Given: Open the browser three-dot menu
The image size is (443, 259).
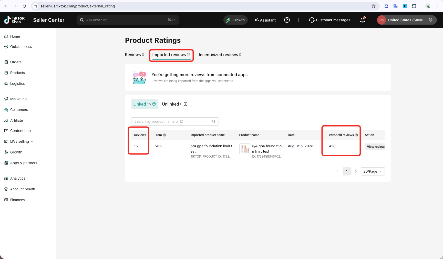Looking at the screenshot, I should (437, 6).
